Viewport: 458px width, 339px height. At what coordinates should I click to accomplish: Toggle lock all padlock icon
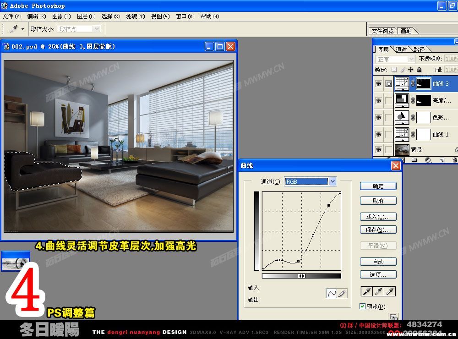419,70
